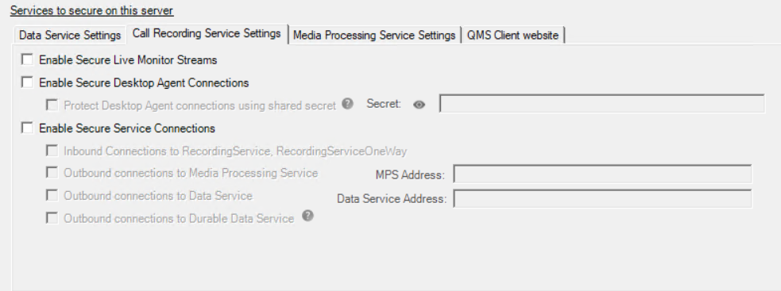Click the Data Service Address field
Viewport: 781px width, 291px height.
(602, 198)
